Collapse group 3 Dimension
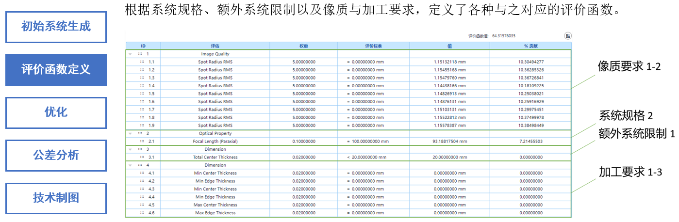The height and width of the screenshot is (222, 679). [130, 149]
